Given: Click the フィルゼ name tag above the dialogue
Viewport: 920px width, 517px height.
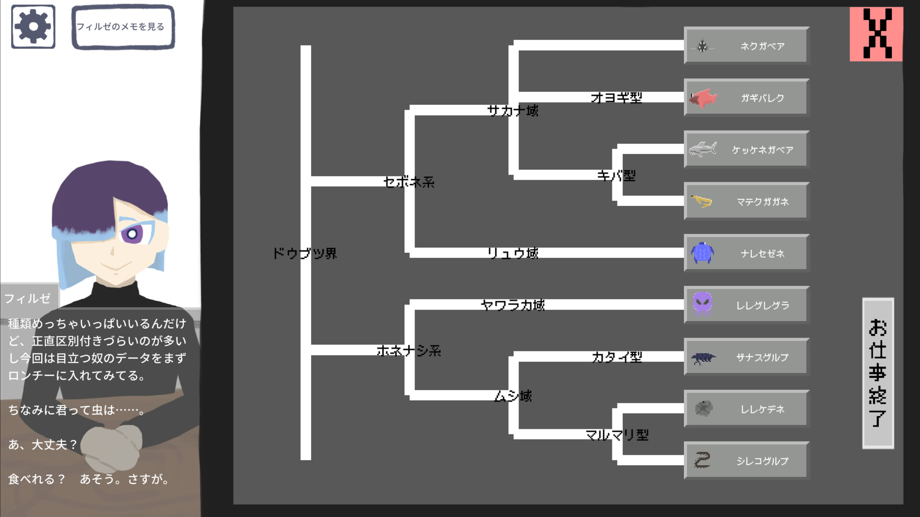Looking at the screenshot, I should coord(28,298).
